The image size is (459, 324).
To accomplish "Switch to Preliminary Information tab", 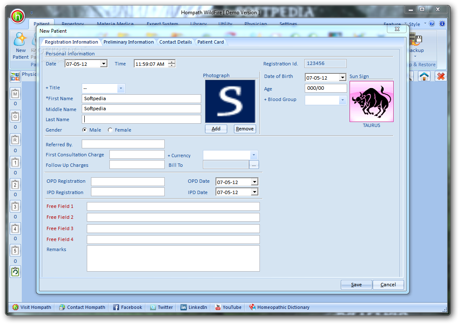I will [x=129, y=42].
